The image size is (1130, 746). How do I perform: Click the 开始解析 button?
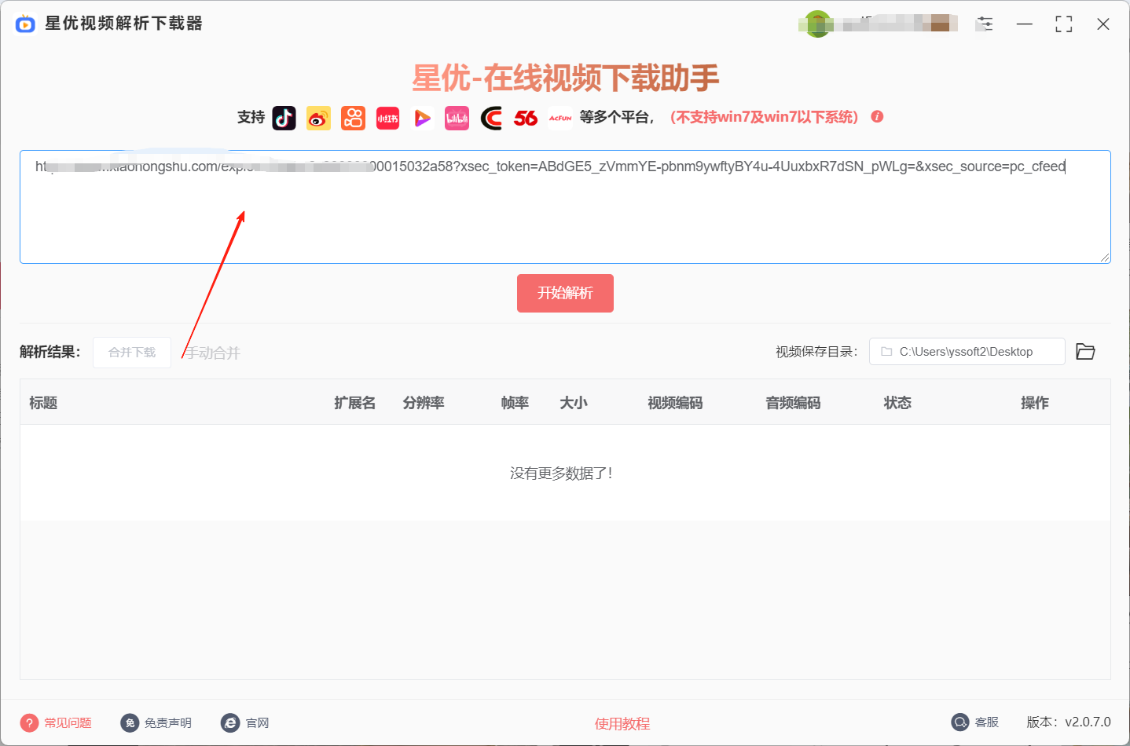click(565, 293)
